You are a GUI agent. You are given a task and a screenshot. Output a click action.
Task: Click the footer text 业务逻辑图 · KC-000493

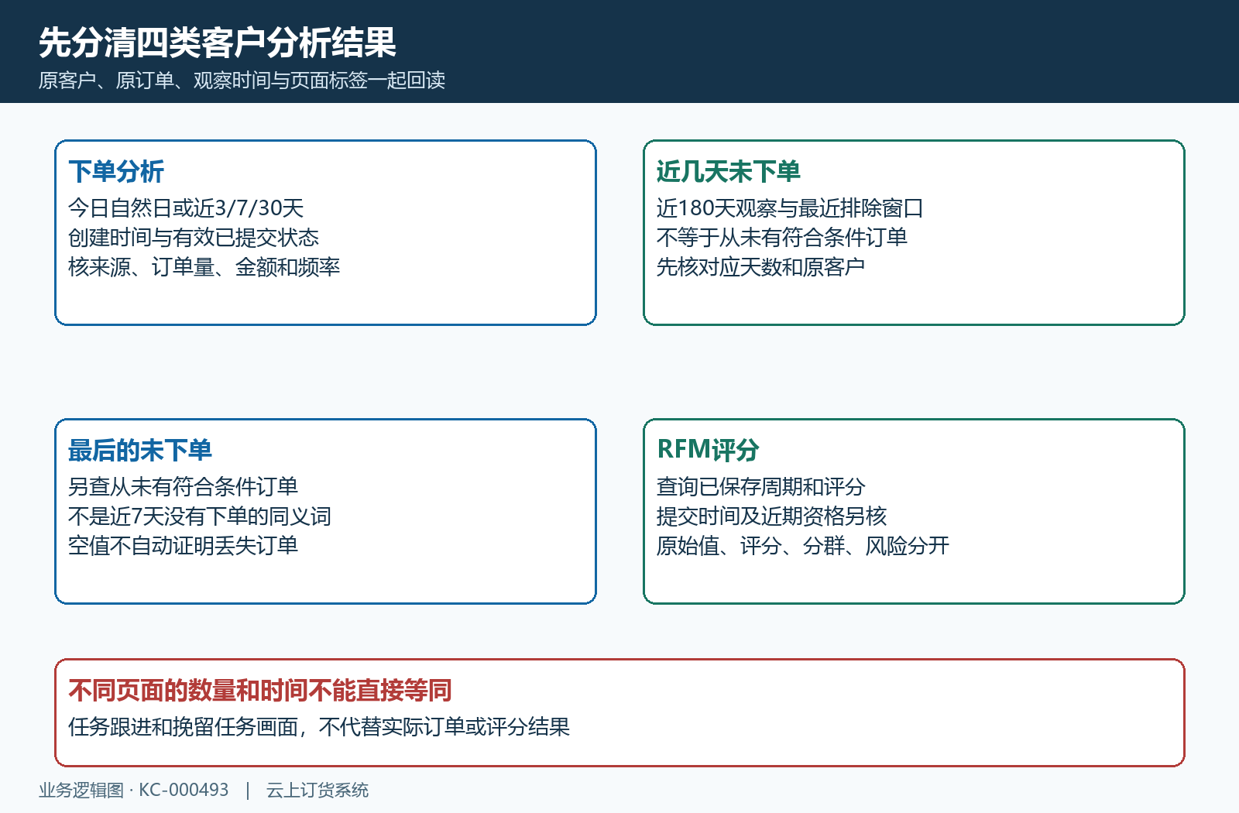pyautogui.click(x=134, y=790)
